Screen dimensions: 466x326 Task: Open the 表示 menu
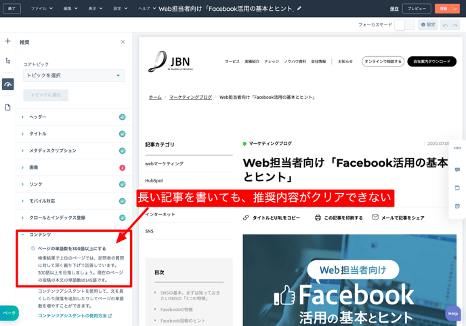click(96, 8)
